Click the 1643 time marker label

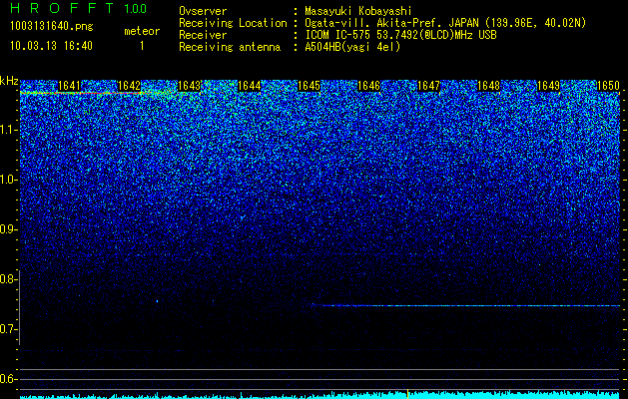click(189, 86)
